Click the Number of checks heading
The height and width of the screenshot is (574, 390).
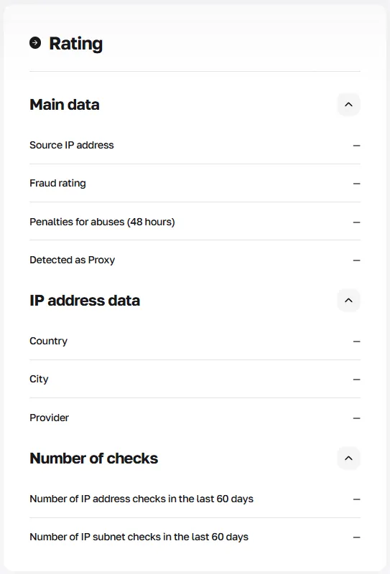click(94, 458)
